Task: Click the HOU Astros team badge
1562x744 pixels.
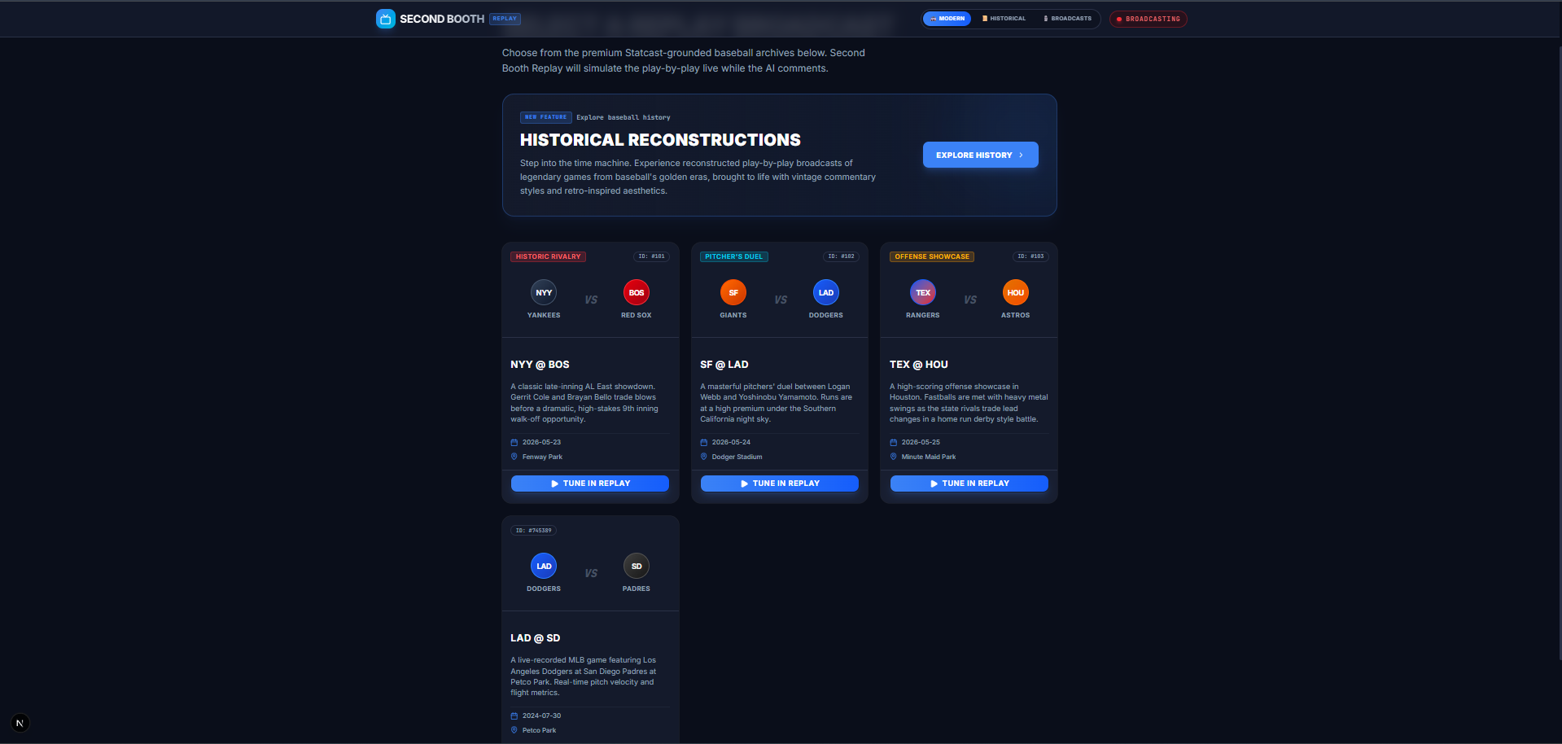Action: point(1016,292)
